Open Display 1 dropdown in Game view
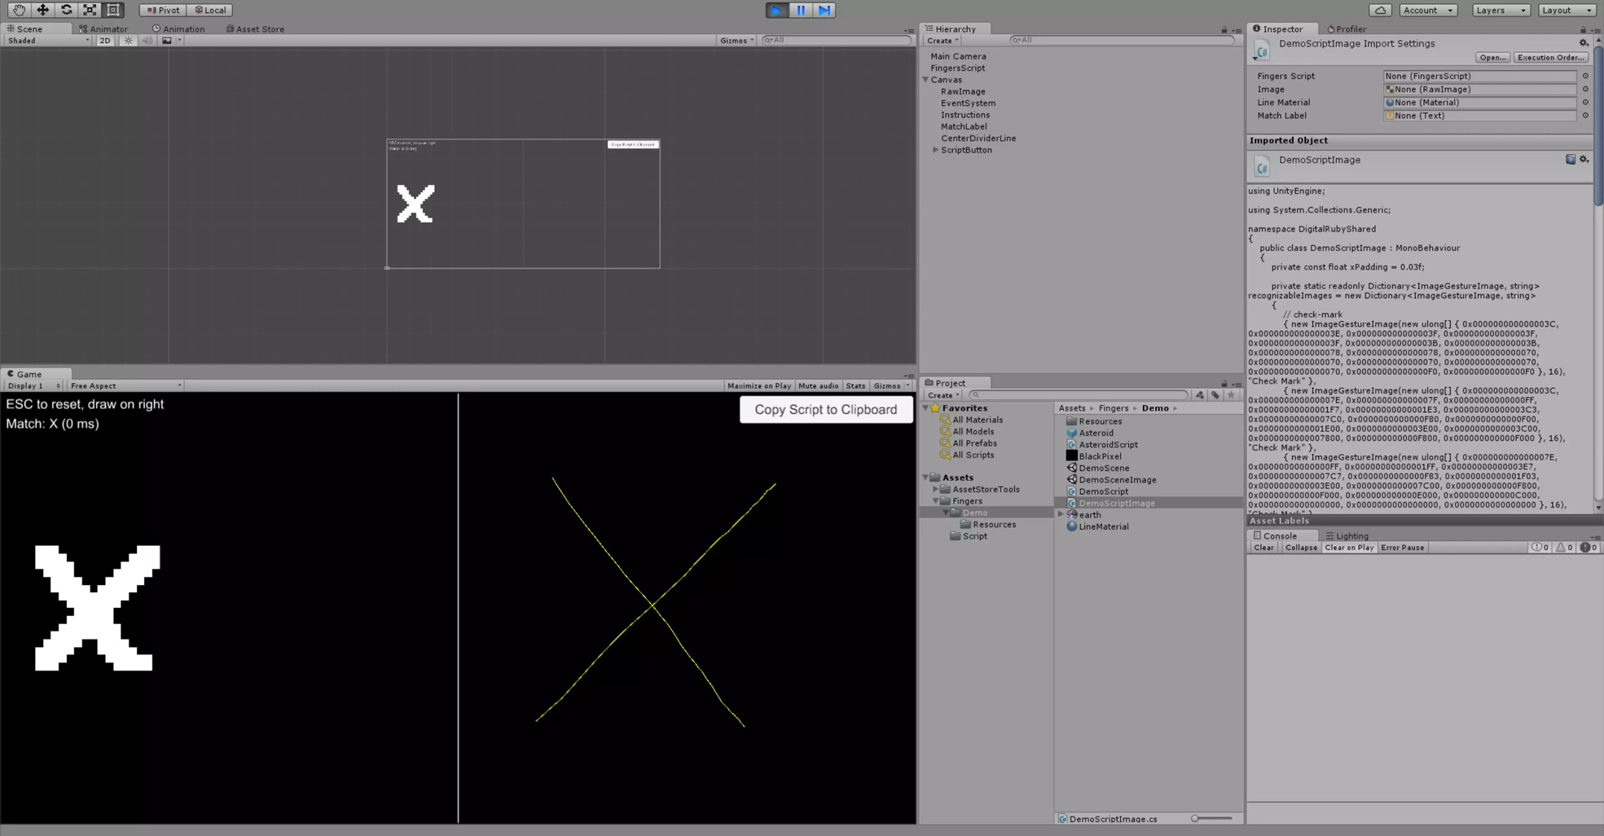Image resolution: width=1604 pixels, height=836 pixels. tap(33, 386)
